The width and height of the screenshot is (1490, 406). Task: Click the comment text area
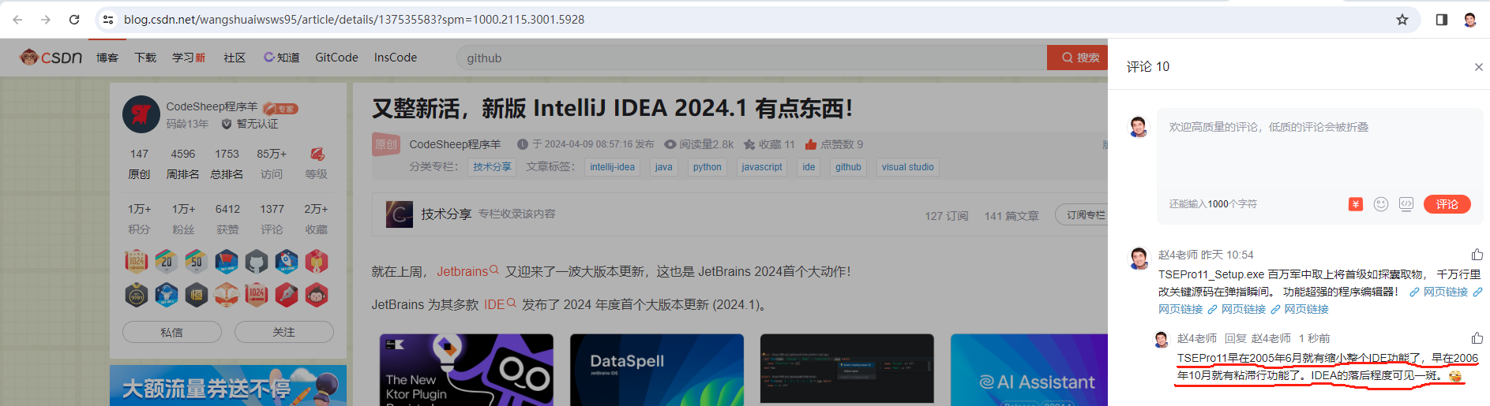1319,154
